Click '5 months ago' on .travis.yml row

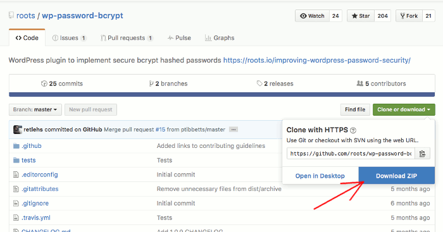(x=410, y=217)
